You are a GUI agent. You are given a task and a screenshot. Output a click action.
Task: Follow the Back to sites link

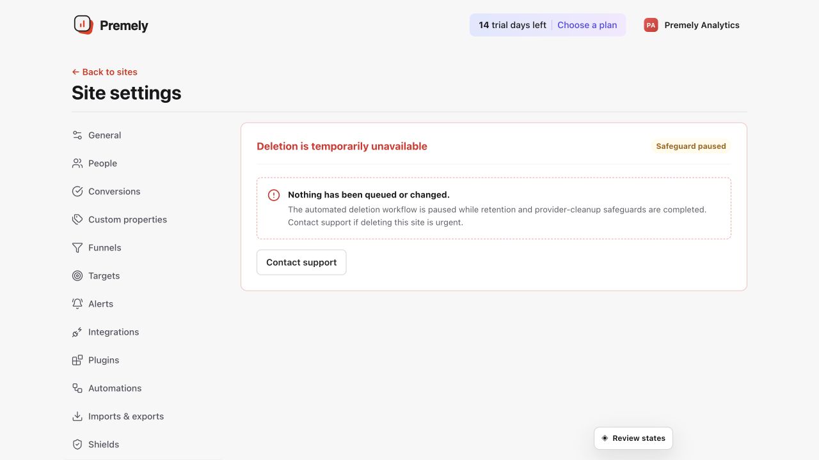pyautogui.click(x=104, y=72)
